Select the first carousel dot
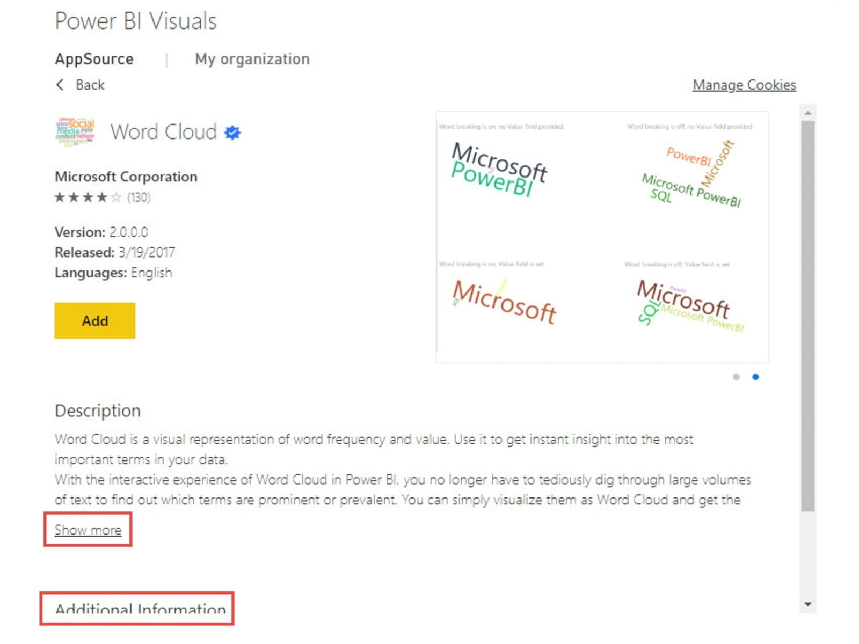 click(x=736, y=377)
